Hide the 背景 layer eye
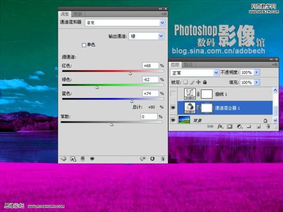Image resolution: width=283 pixels, height=212 pixels. pyautogui.click(x=173, y=120)
